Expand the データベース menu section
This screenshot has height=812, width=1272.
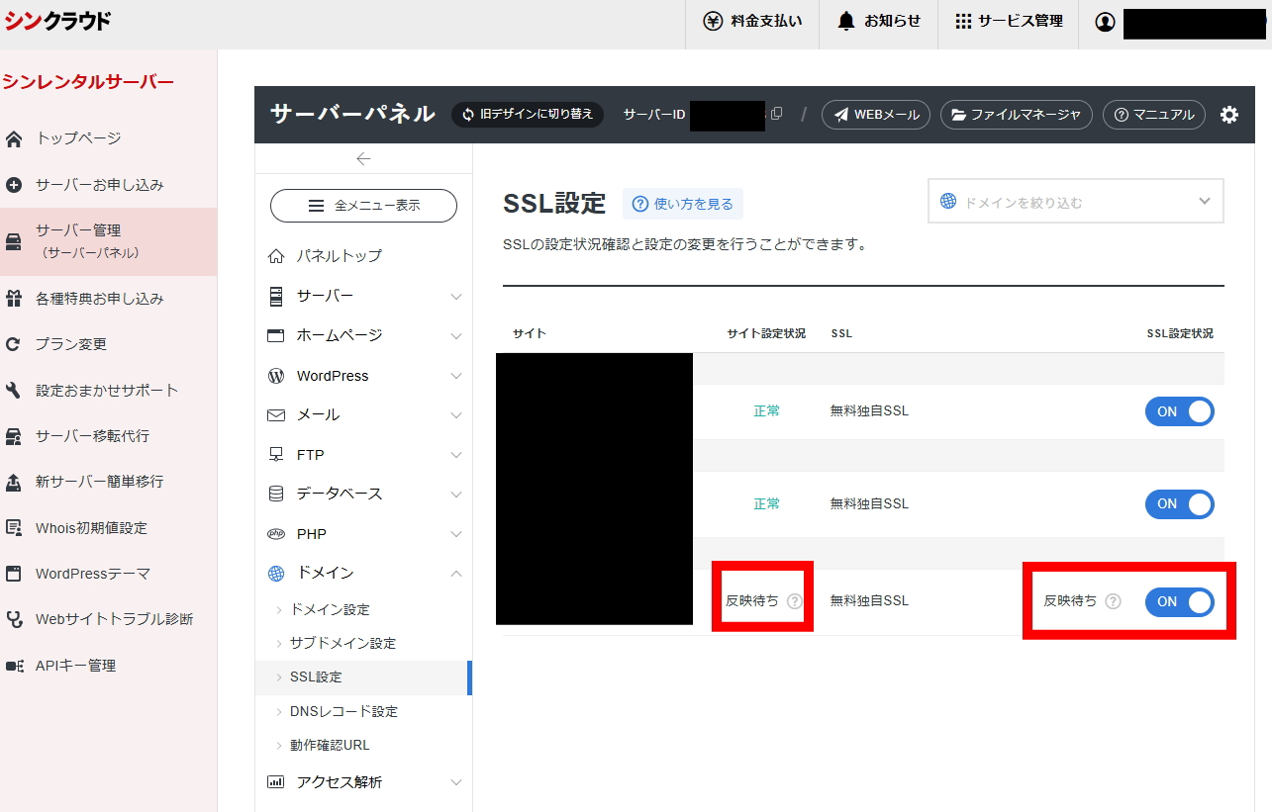pyautogui.click(x=363, y=494)
